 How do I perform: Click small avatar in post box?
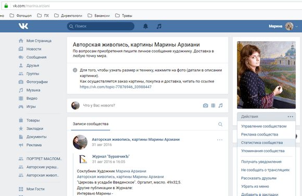pyautogui.click(x=75, y=105)
